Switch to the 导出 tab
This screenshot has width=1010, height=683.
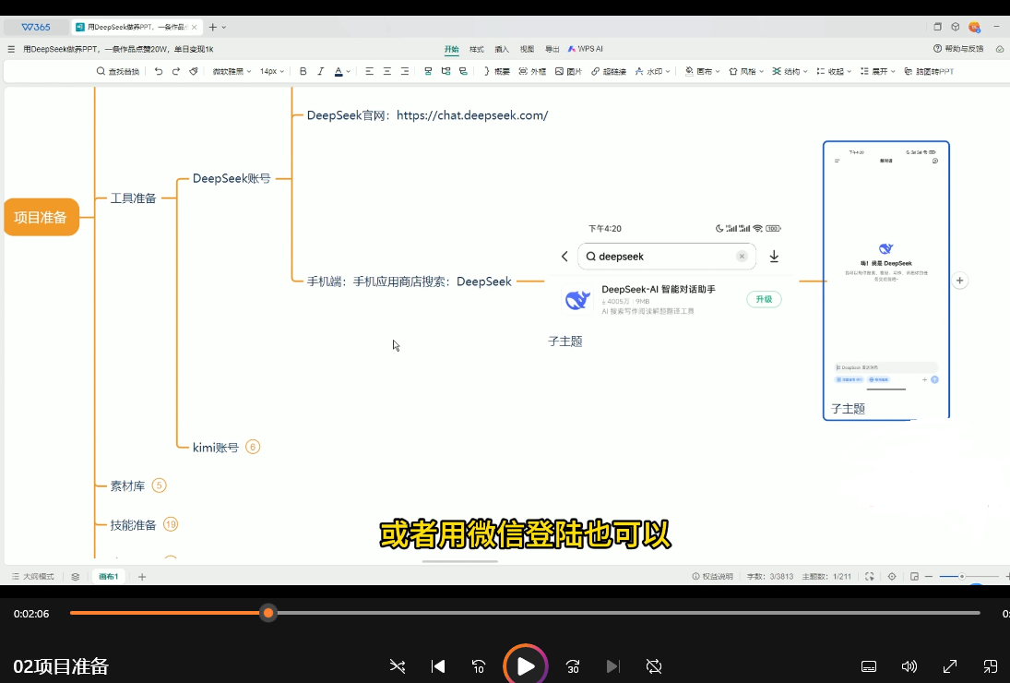[x=552, y=49]
